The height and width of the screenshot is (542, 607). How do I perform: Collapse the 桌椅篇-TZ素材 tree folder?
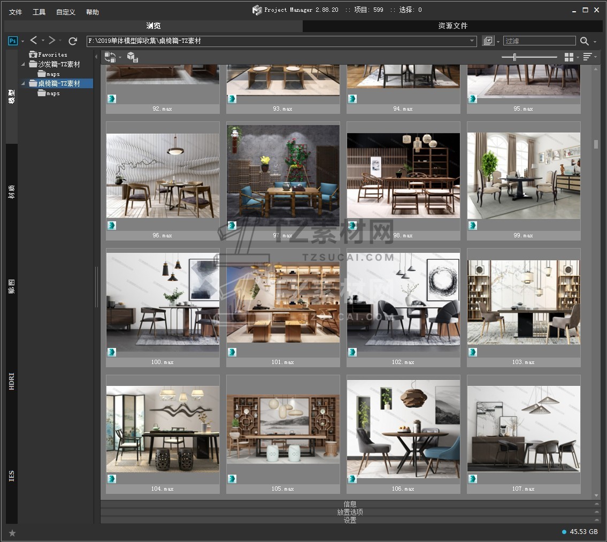coord(23,83)
